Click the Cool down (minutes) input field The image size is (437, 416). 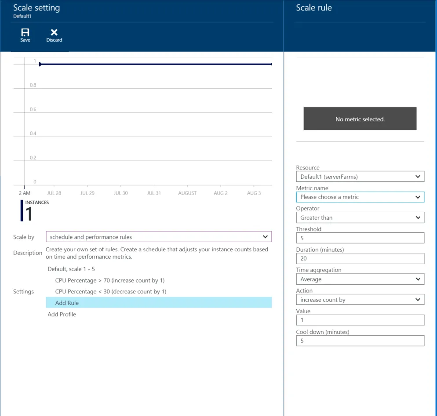point(360,340)
